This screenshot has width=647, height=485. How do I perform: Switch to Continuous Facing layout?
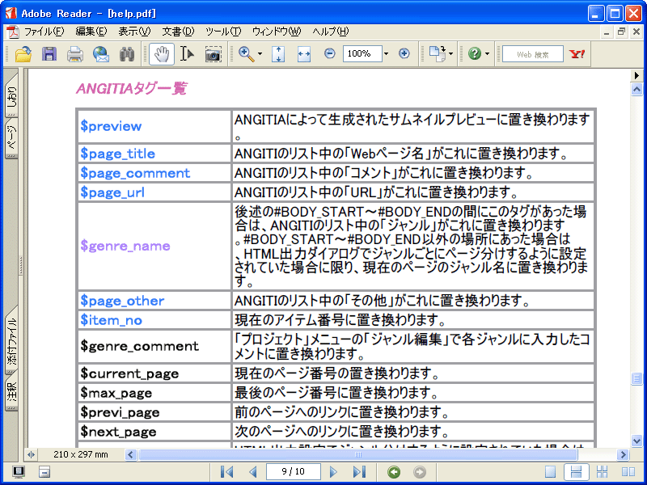[602, 471]
